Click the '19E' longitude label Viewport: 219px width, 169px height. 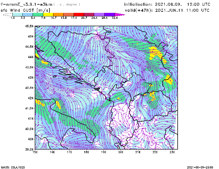104,152
